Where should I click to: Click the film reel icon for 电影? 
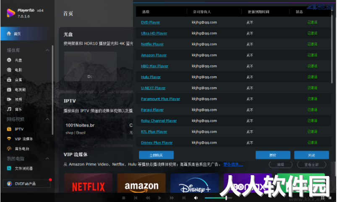pos(9,70)
